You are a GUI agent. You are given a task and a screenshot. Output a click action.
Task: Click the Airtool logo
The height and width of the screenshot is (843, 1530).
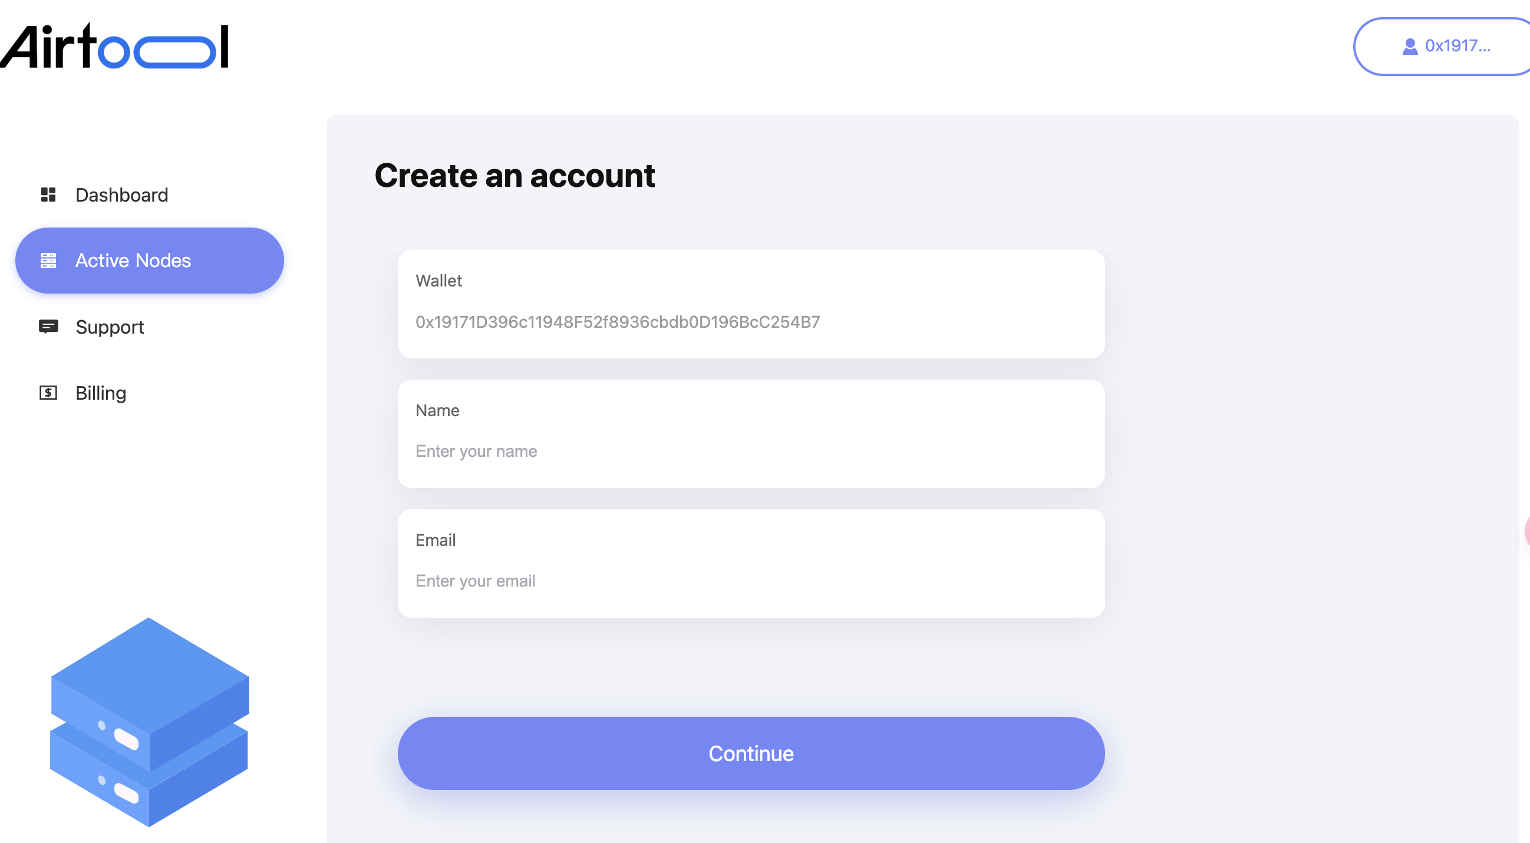click(x=114, y=47)
